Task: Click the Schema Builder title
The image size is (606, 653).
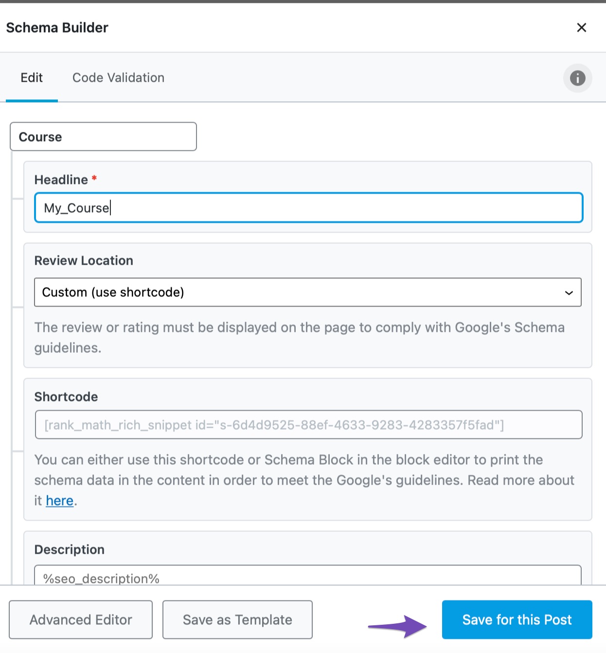Action: pyautogui.click(x=57, y=28)
